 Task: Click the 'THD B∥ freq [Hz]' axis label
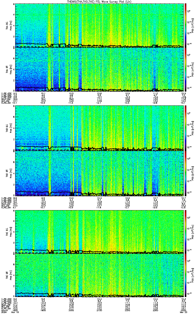click(9, 173)
